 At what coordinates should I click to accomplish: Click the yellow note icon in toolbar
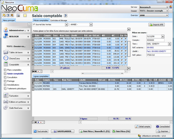(25, 15)
